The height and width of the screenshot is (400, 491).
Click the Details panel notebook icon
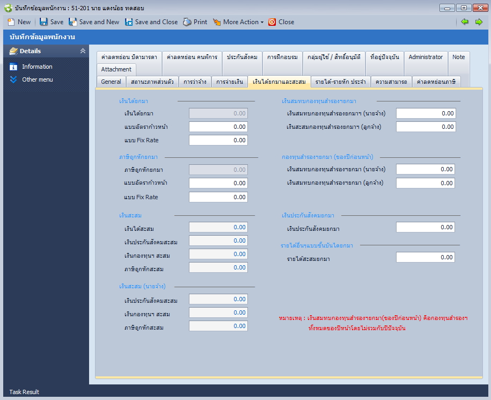(13, 51)
